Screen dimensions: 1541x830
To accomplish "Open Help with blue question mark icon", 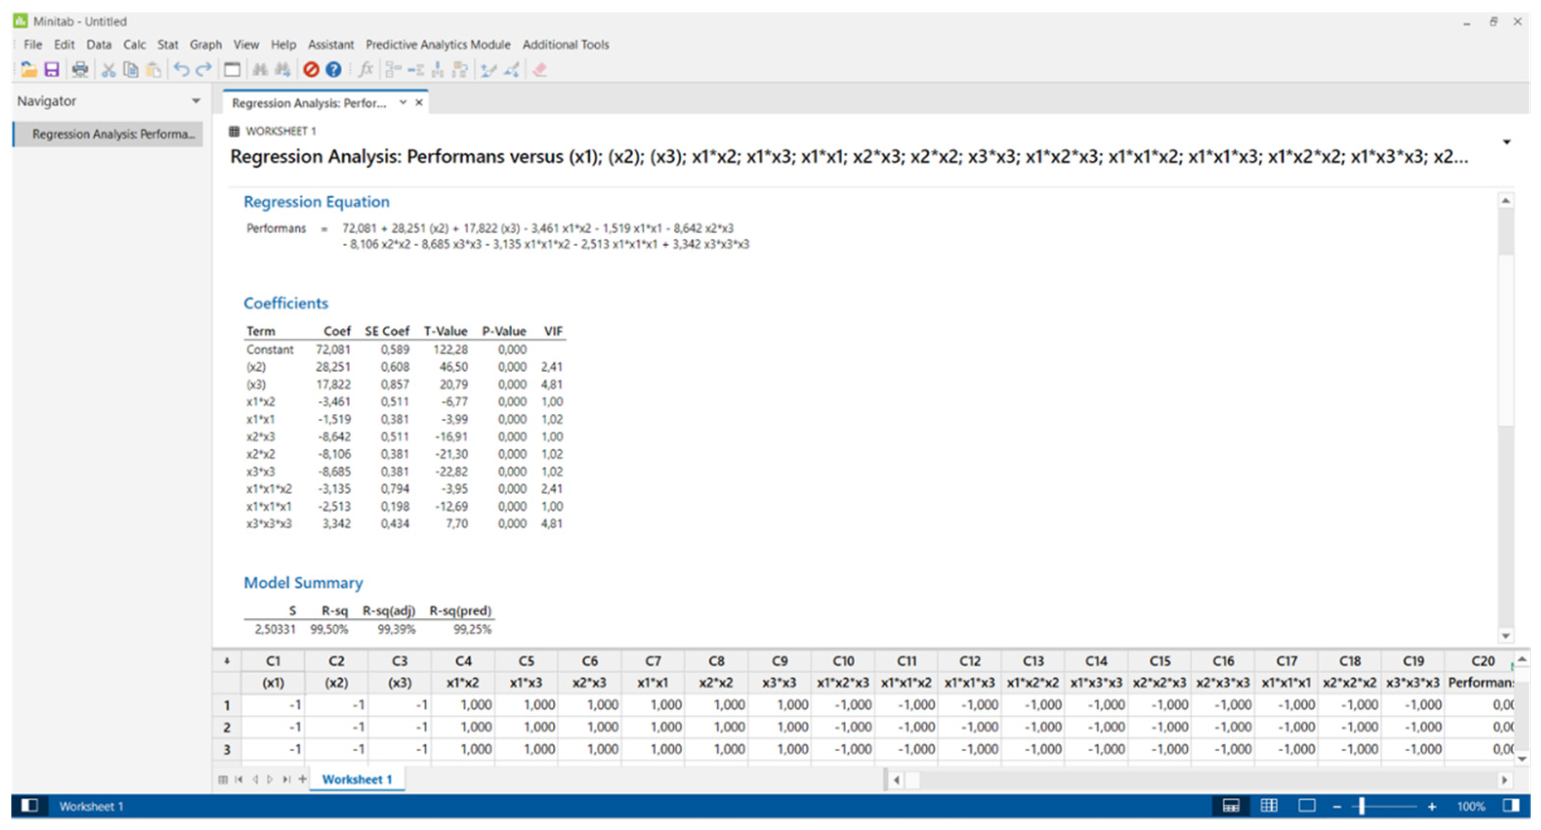I will click(333, 70).
